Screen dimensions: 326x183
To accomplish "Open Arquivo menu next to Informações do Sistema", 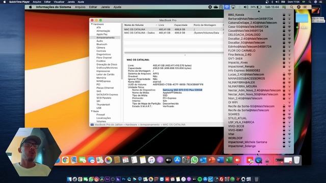I will pyautogui.click(x=80, y=7).
